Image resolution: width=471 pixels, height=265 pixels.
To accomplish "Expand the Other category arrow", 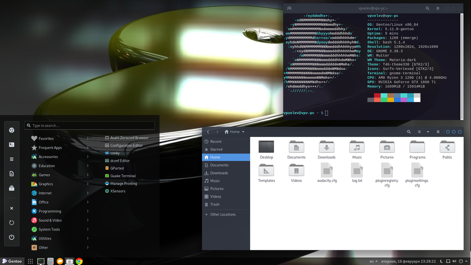I will coord(88,247).
